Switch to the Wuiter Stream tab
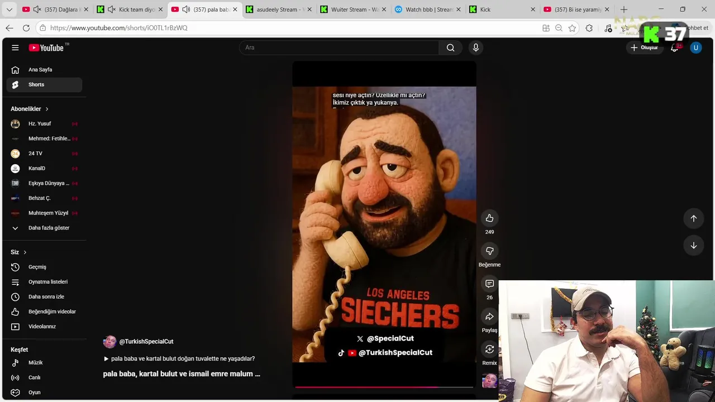 (x=354, y=9)
